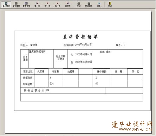Viewport: 156px width, 136px height.
Task: Click the 差旅费报销单 report title
Action: 80,37
